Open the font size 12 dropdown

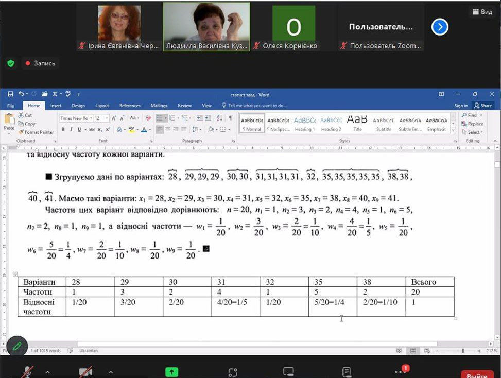point(101,118)
